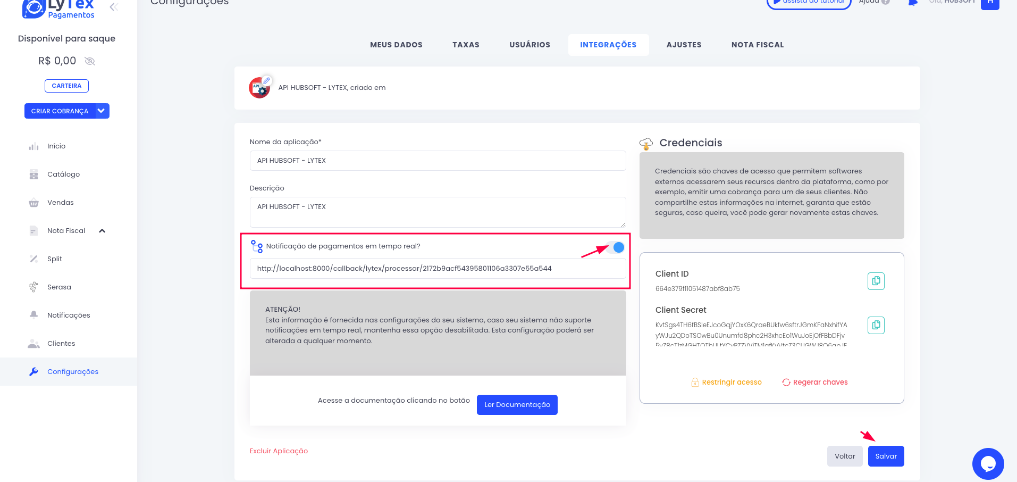
Task: Click the Credenciais cloud key icon
Action: click(646, 143)
